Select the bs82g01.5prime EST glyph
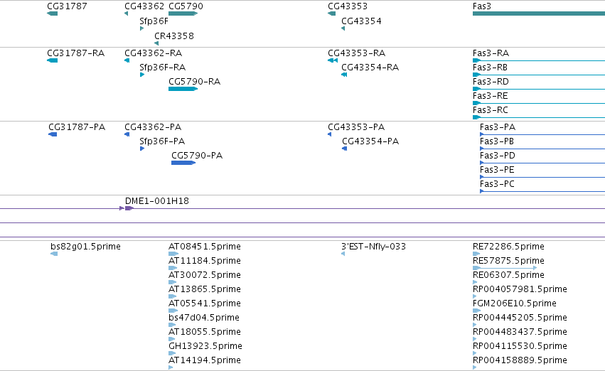 54,254
